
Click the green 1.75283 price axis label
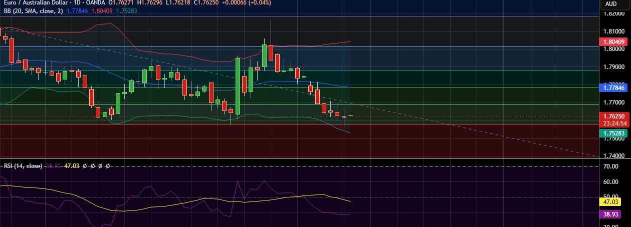click(x=614, y=133)
